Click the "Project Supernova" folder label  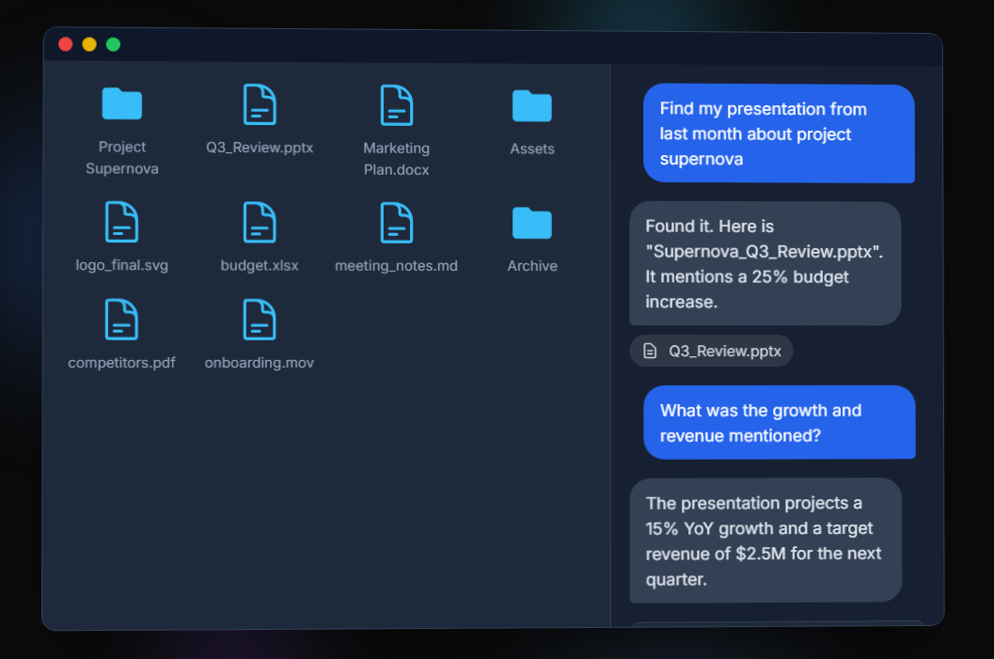[x=121, y=158]
